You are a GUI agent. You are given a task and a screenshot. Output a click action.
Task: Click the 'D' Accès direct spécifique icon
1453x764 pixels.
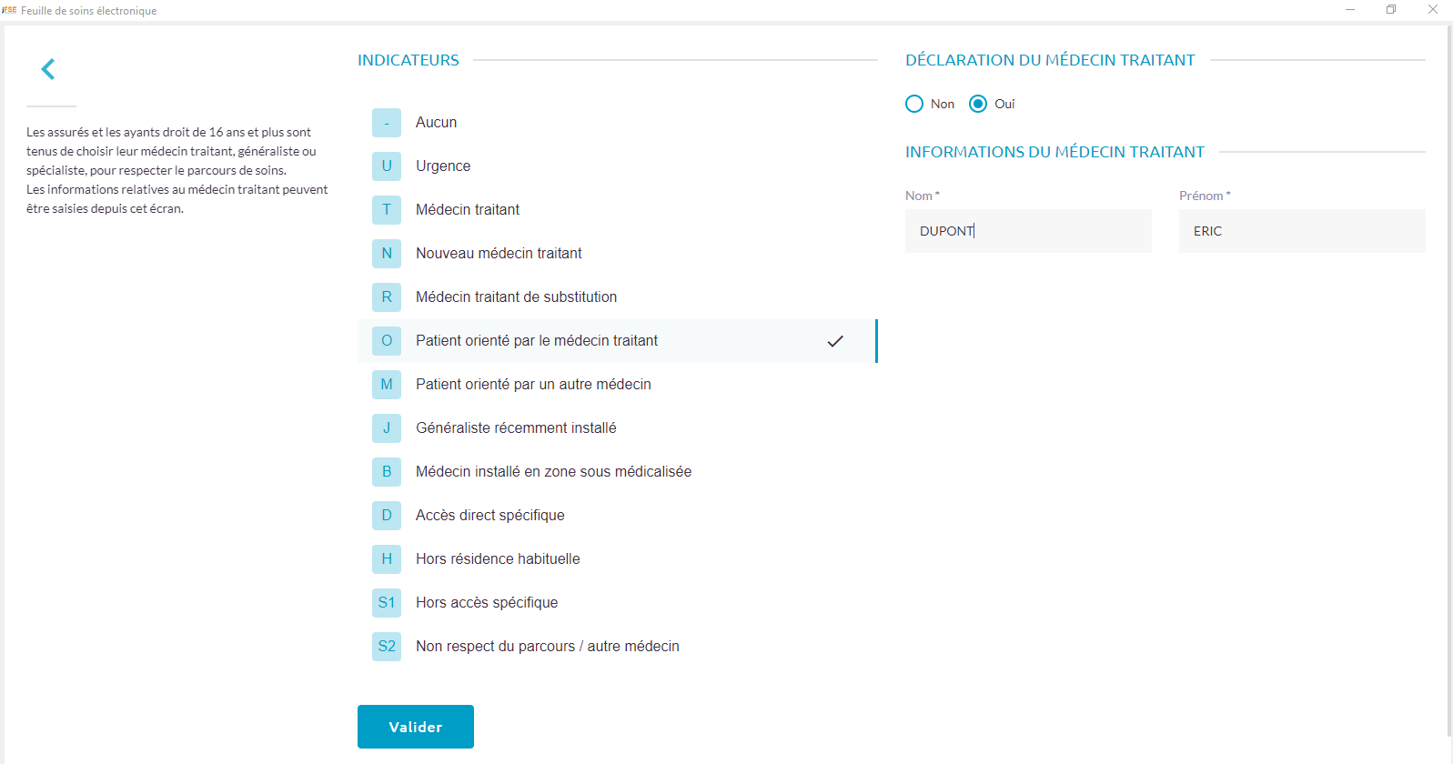387,516
